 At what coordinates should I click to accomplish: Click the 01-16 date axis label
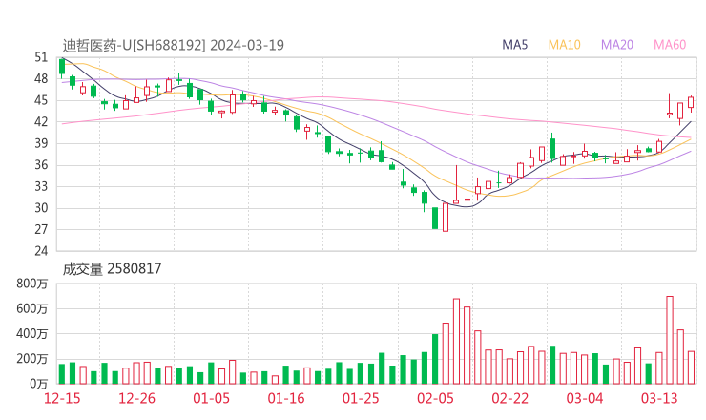(286, 398)
